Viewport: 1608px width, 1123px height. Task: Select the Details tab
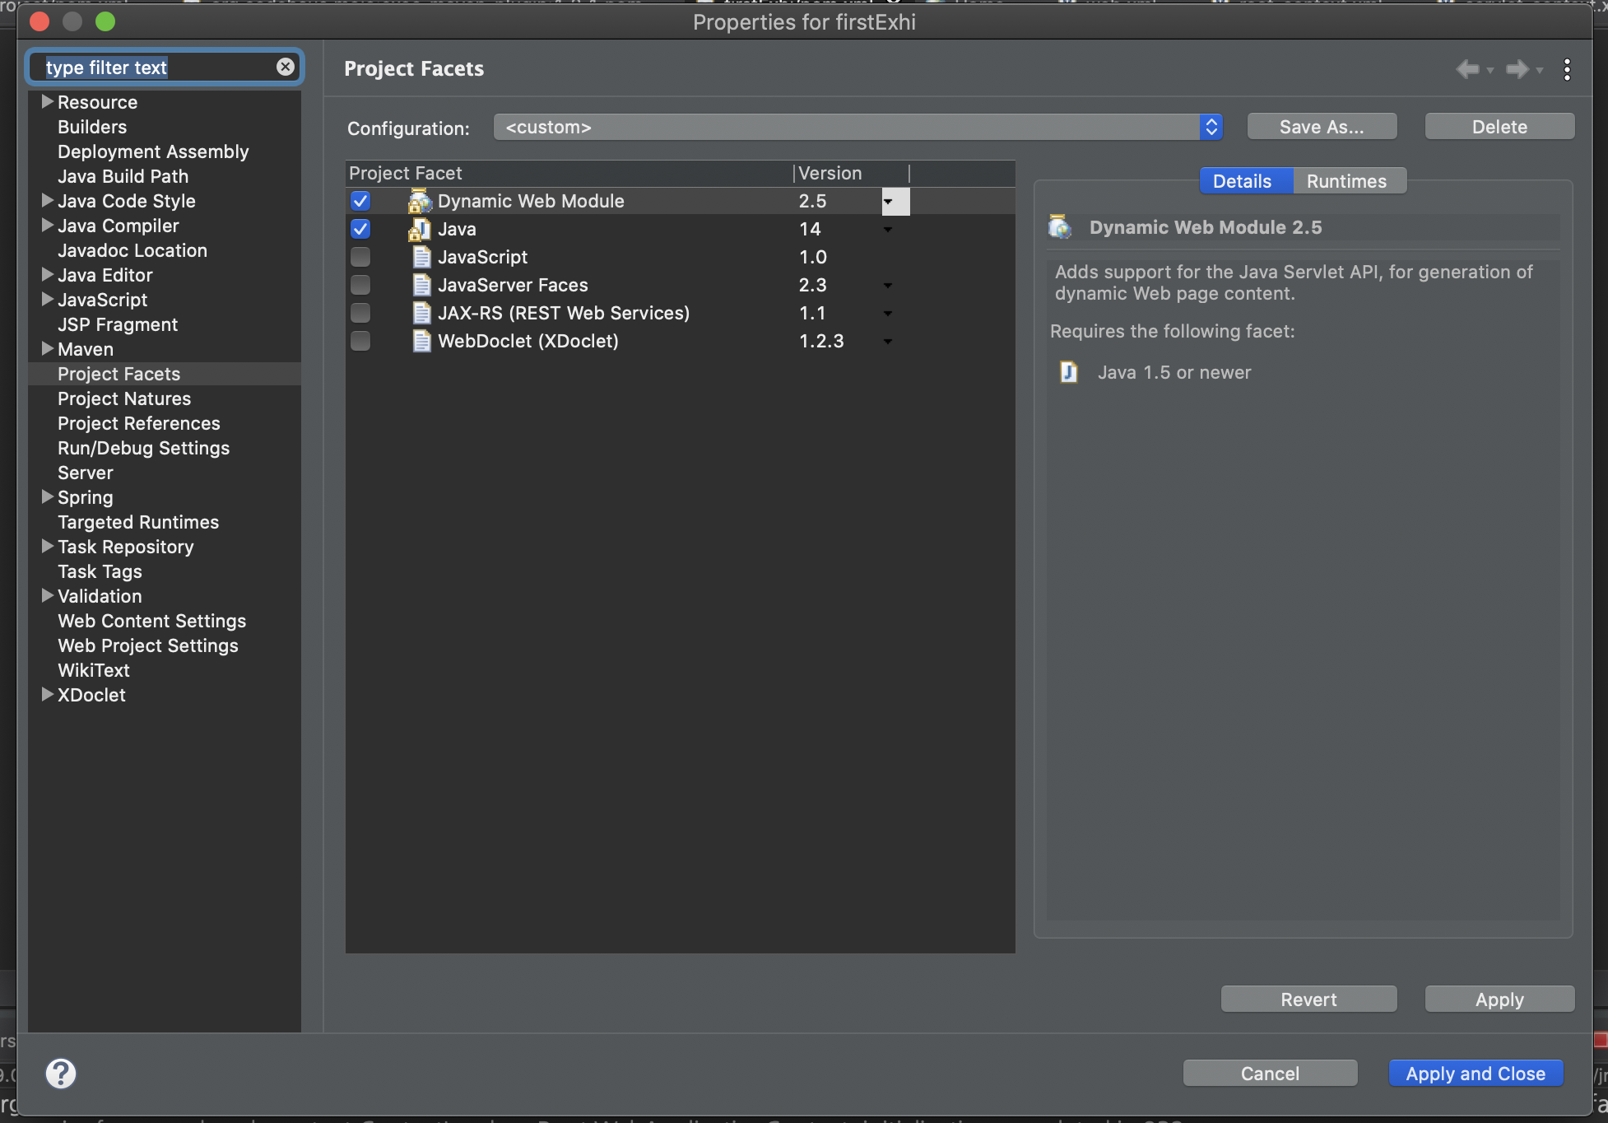pyautogui.click(x=1242, y=181)
